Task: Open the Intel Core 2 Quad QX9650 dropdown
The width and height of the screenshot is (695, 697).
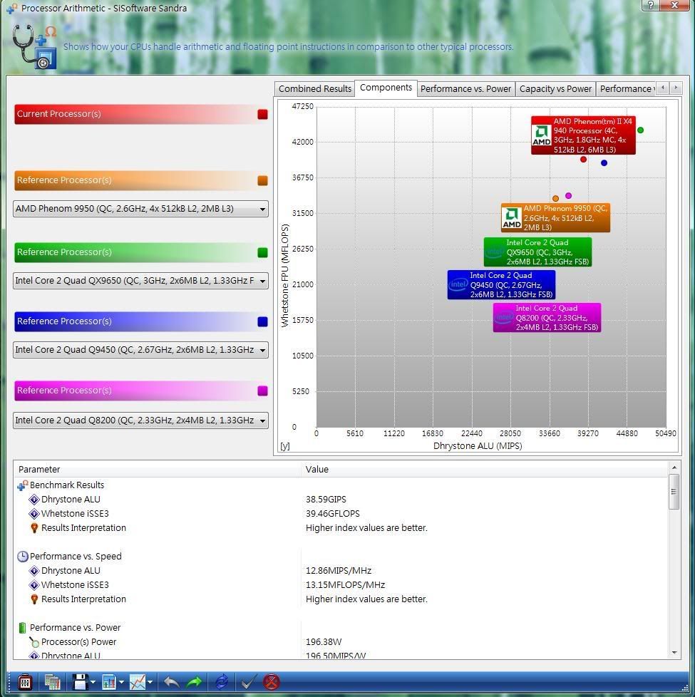Action: (x=140, y=281)
